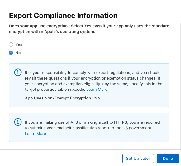
Task: Open Learn More link under self classification report
Action: pos(36,133)
